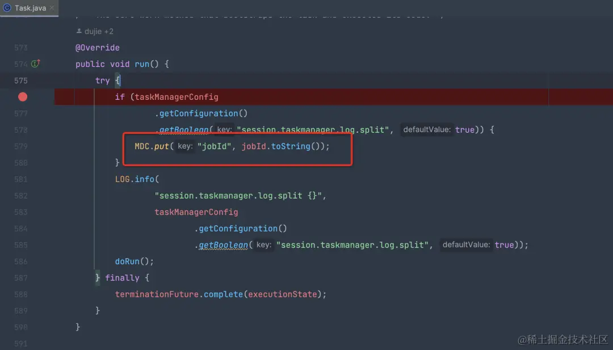The width and height of the screenshot is (613, 350).
Task: Click LOG.info call on line 581
Action: click(135, 179)
